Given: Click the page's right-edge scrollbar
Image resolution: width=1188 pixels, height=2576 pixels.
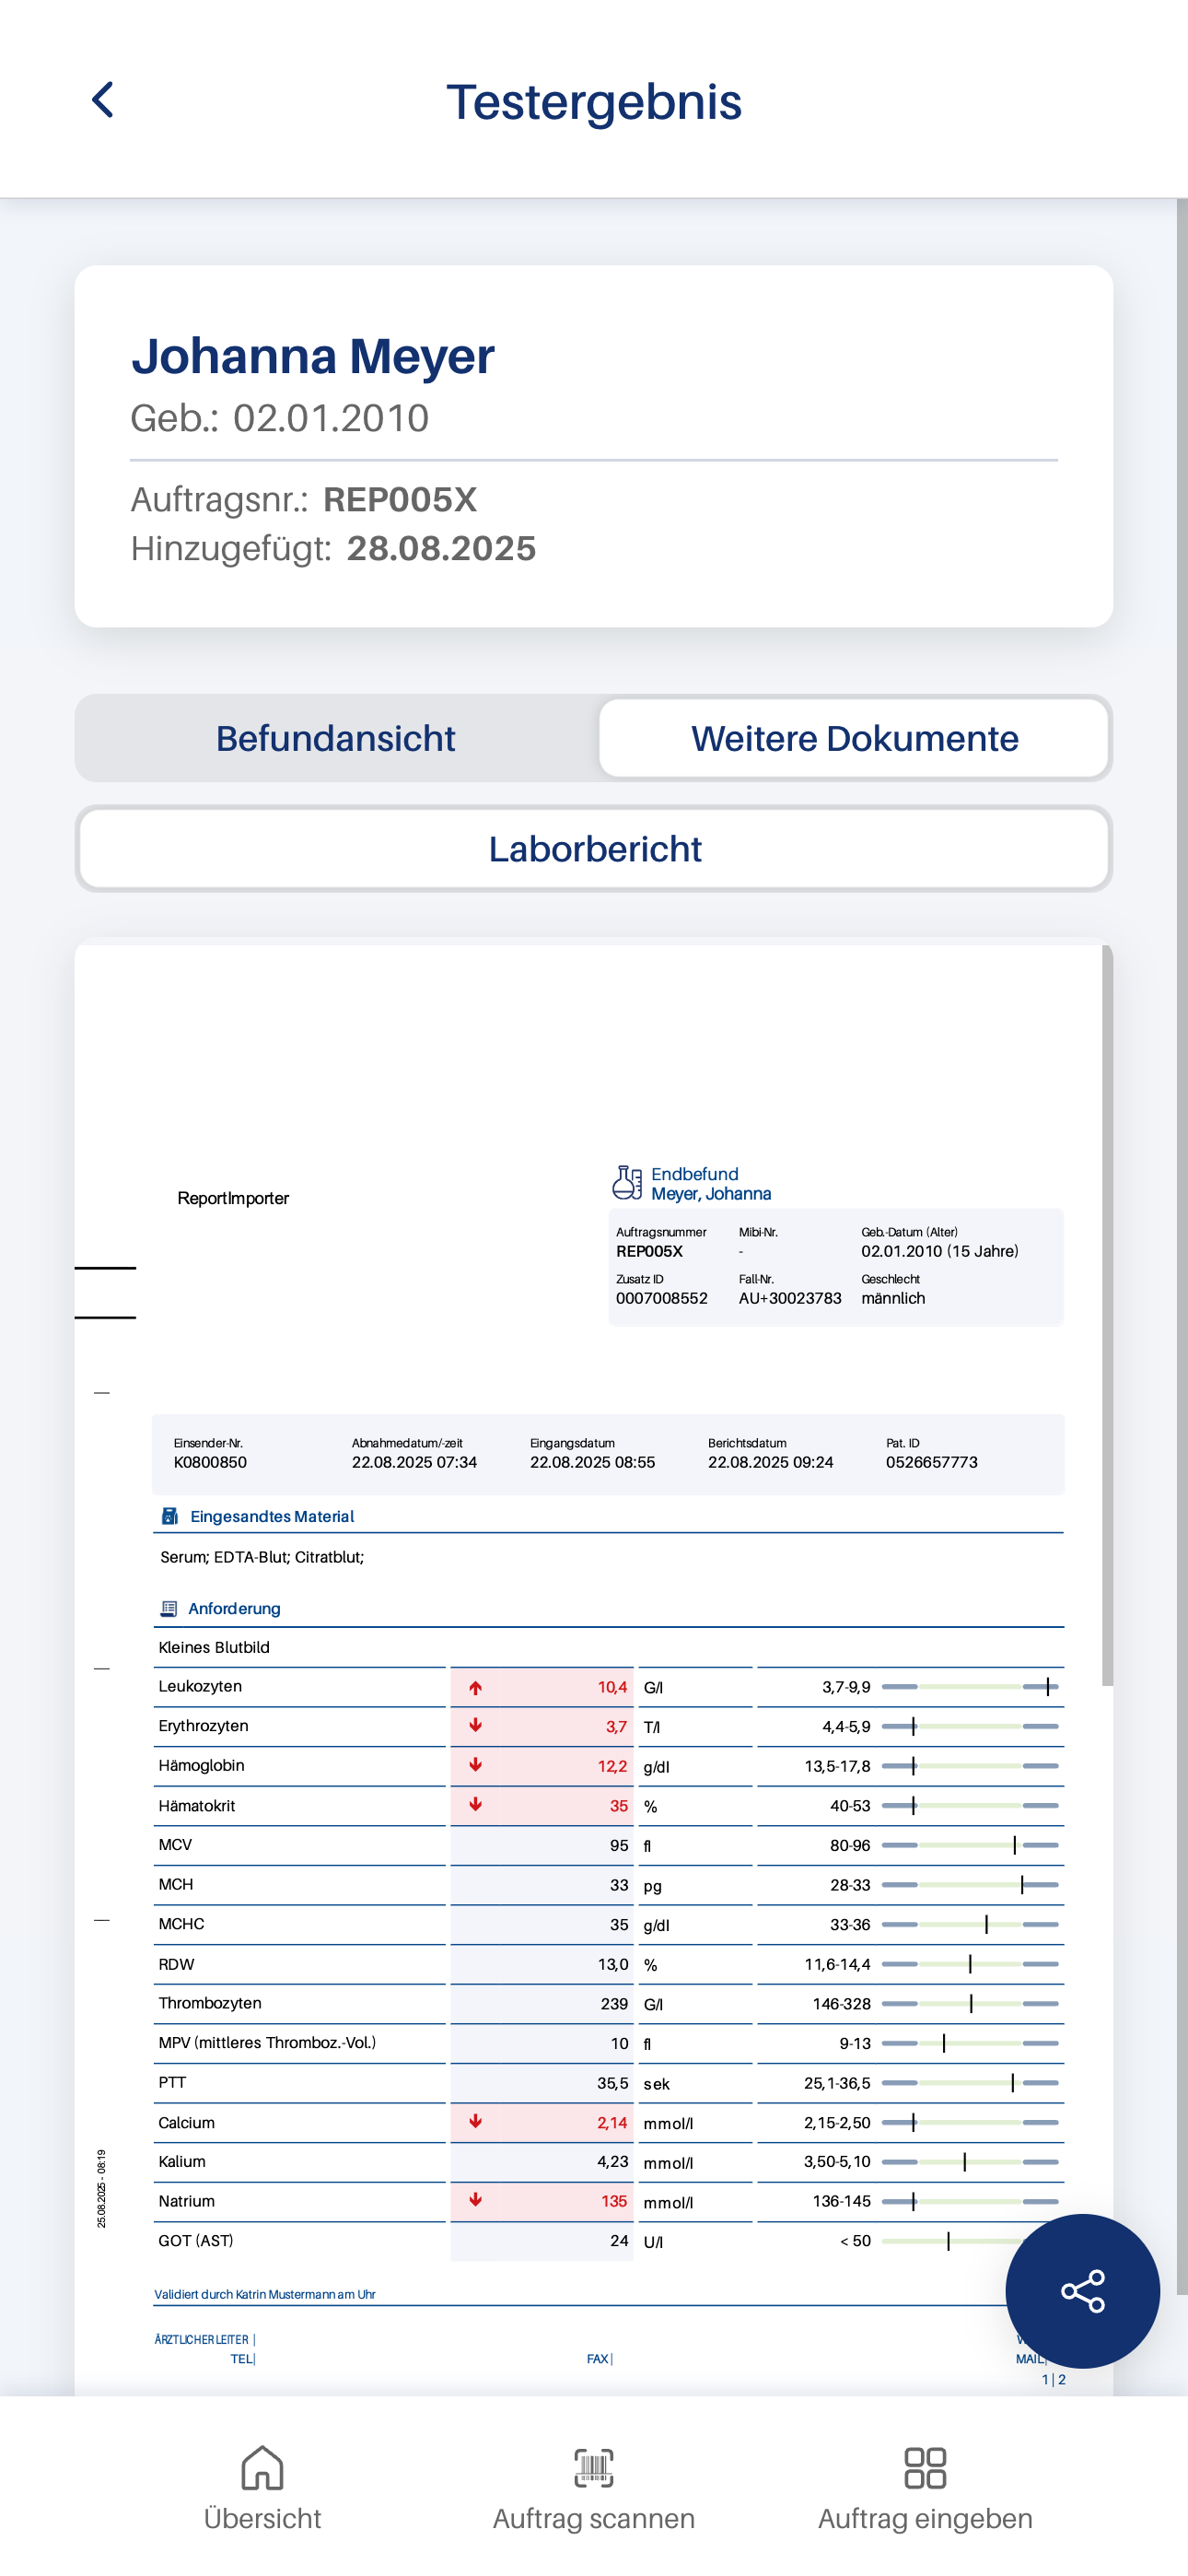Looking at the screenshot, I should point(1181,1200).
